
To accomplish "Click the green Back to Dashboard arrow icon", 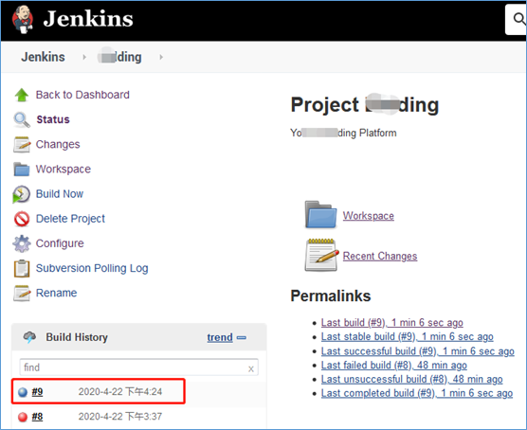I will click(x=22, y=95).
